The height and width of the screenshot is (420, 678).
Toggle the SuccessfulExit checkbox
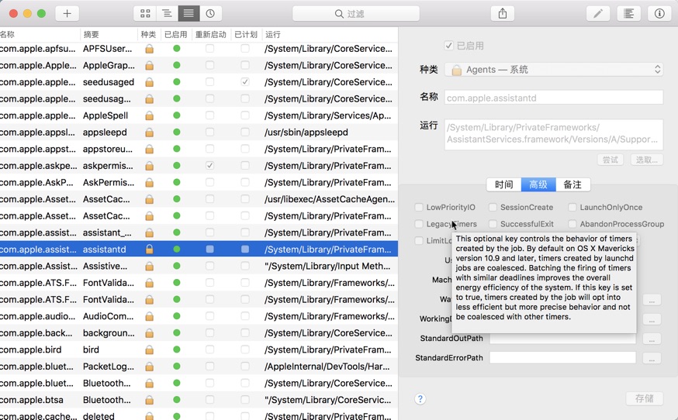(x=493, y=224)
